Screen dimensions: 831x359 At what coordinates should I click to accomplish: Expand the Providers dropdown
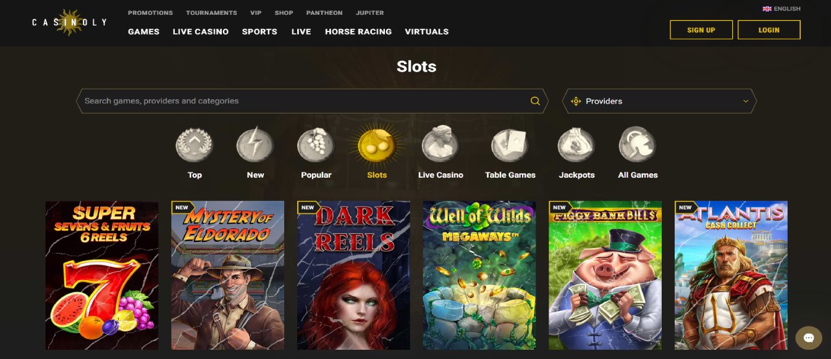tap(659, 101)
